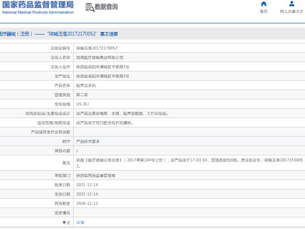Screen dimensions: 305x229
Task: Select approval department 陕西省药品监督管理局
Action: point(96,176)
